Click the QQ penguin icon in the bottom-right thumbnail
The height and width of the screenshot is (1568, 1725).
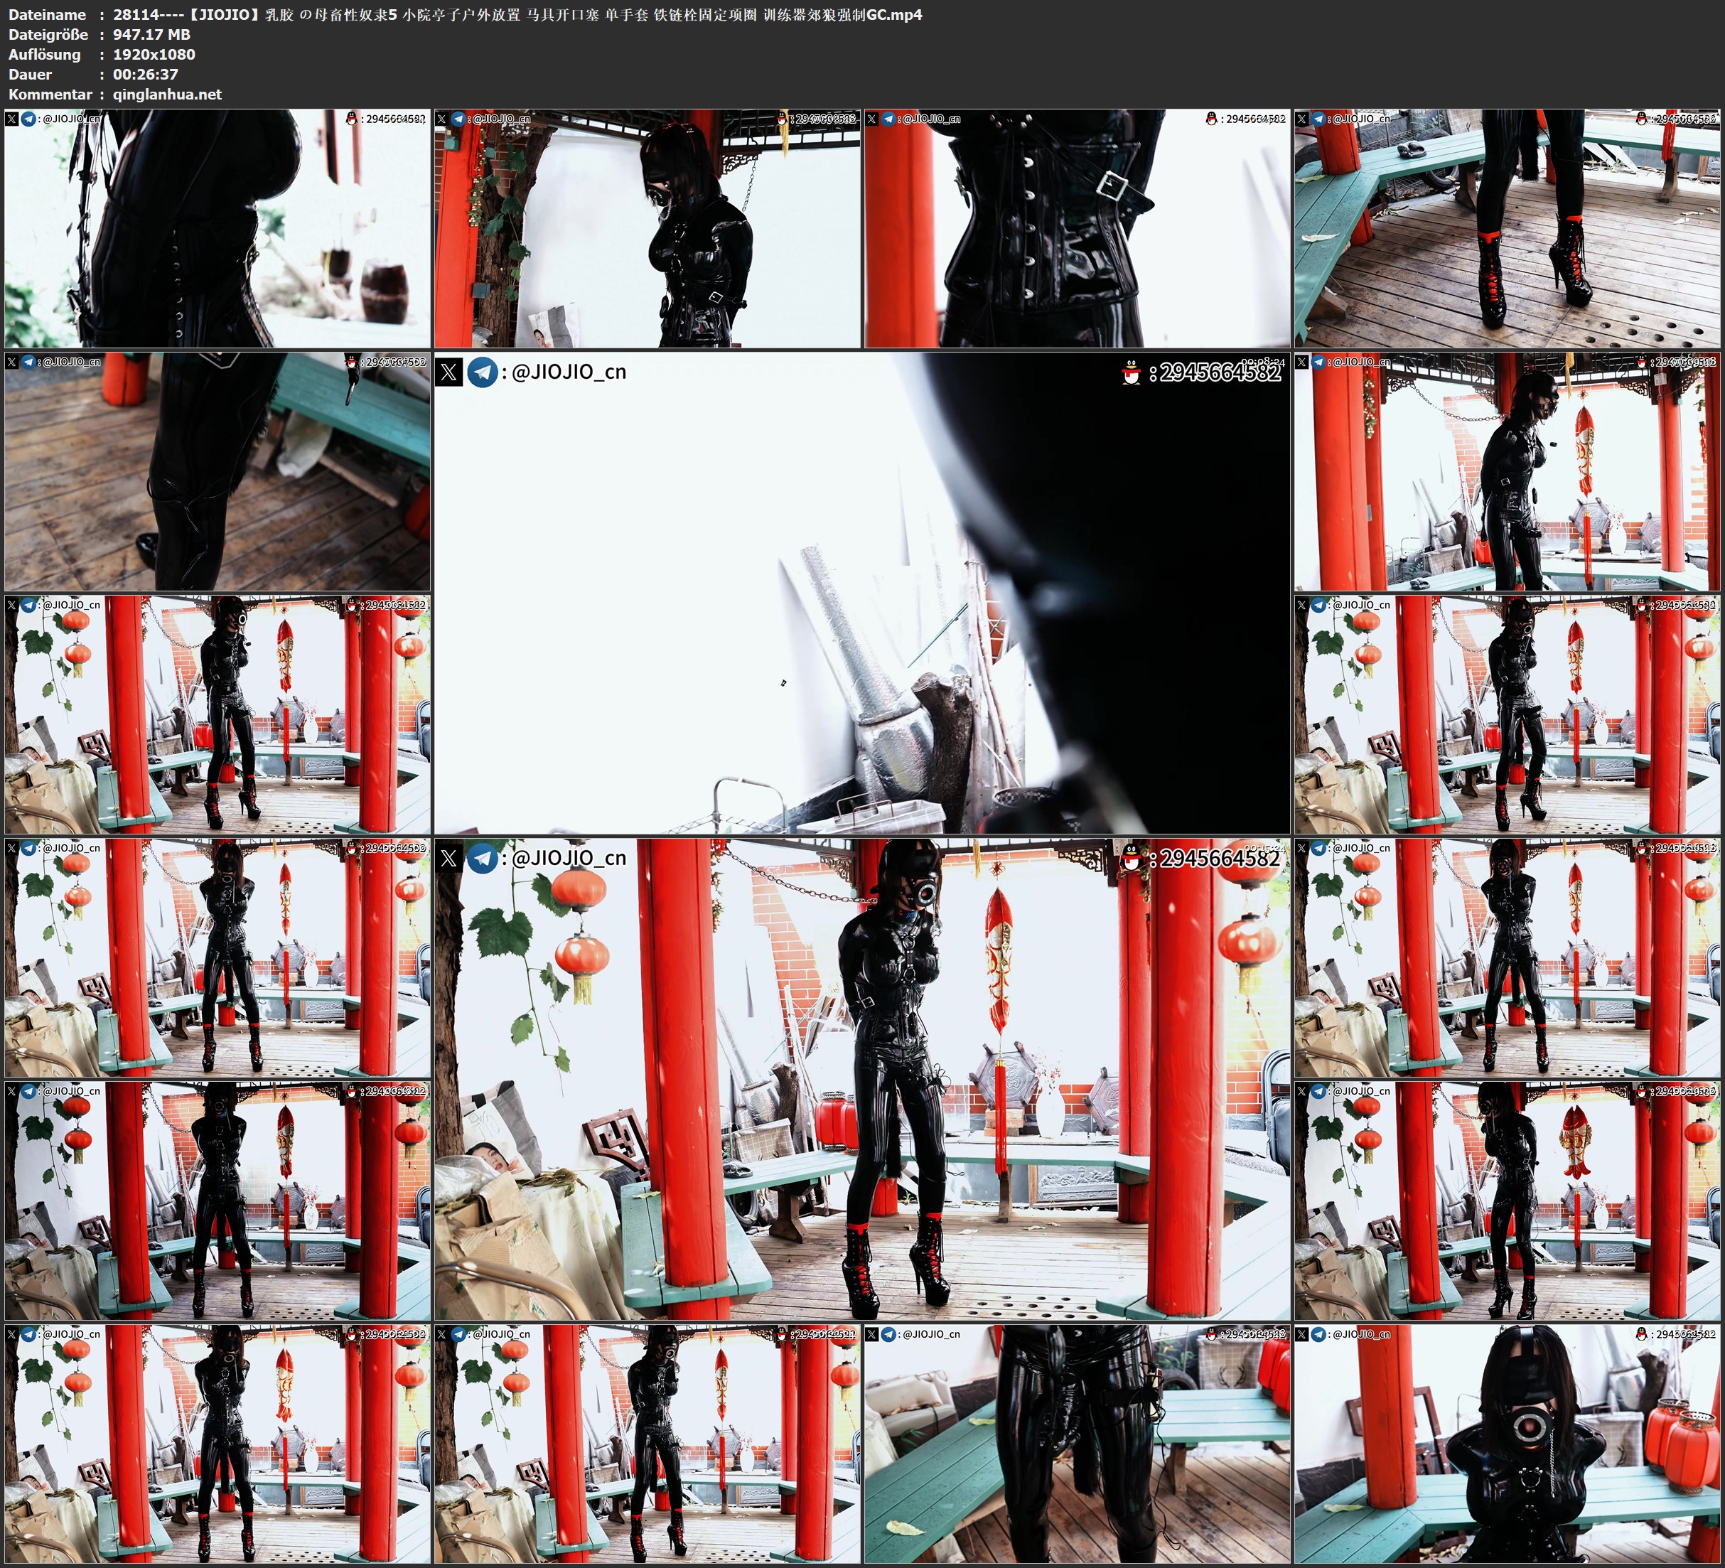(x=1642, y=1333)
